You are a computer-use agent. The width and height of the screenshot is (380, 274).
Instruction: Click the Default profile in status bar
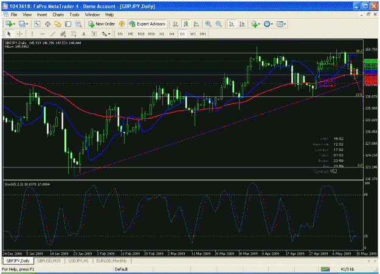[x=121, y=269]
